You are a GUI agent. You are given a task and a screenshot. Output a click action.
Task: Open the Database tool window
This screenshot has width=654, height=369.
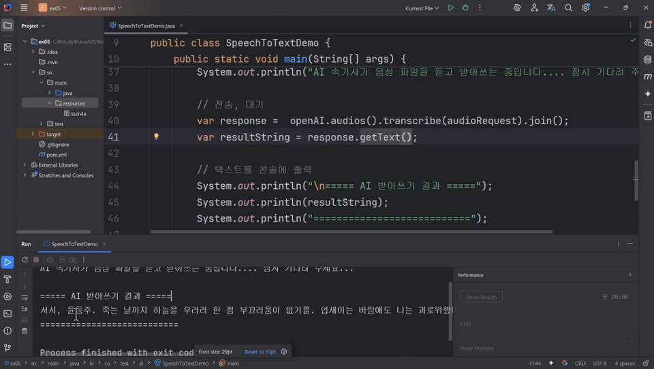coord(647,60)
